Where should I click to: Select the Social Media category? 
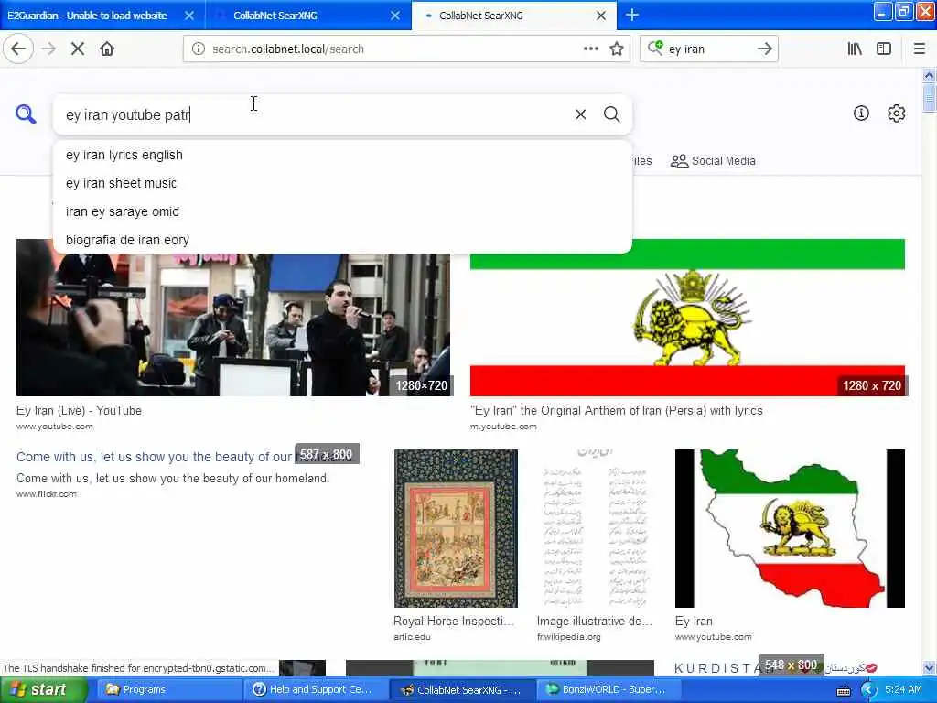coord(713,161)
